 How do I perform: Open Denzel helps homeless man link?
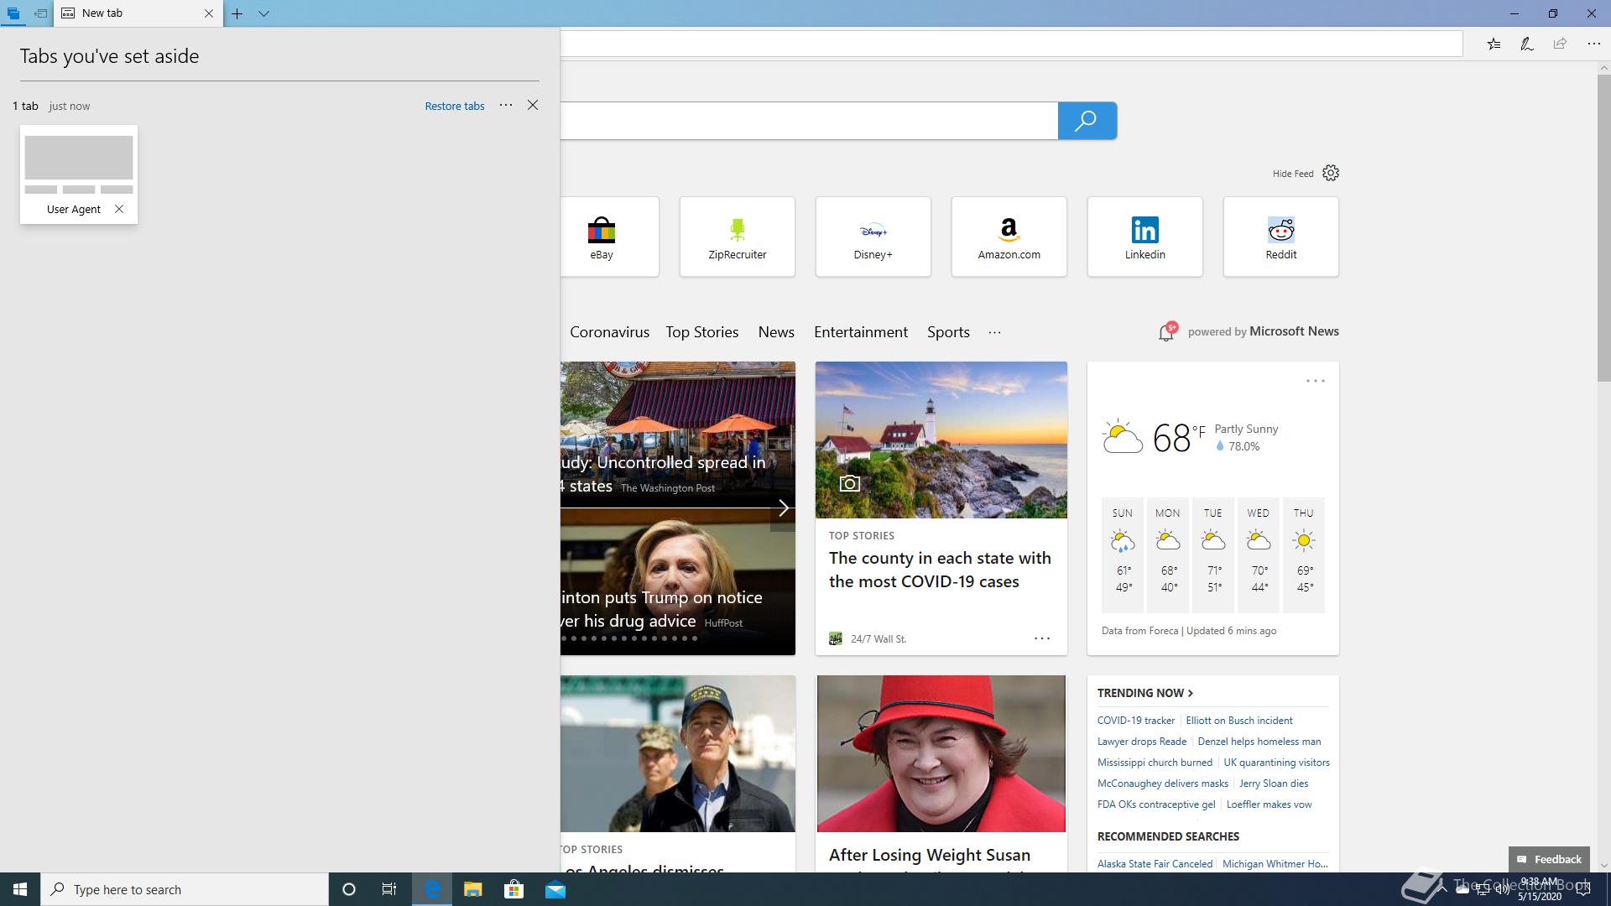pyautogui.click(x=1259, y=742)
